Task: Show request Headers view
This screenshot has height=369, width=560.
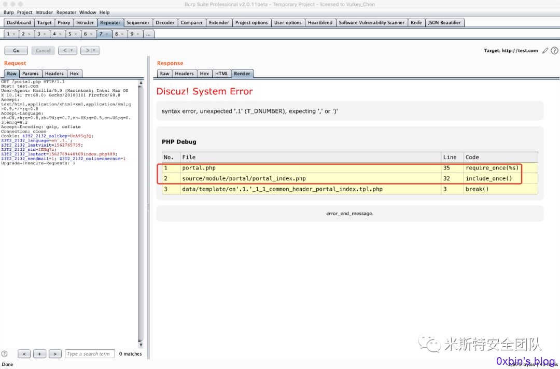Action: click(x=54, y=74)
